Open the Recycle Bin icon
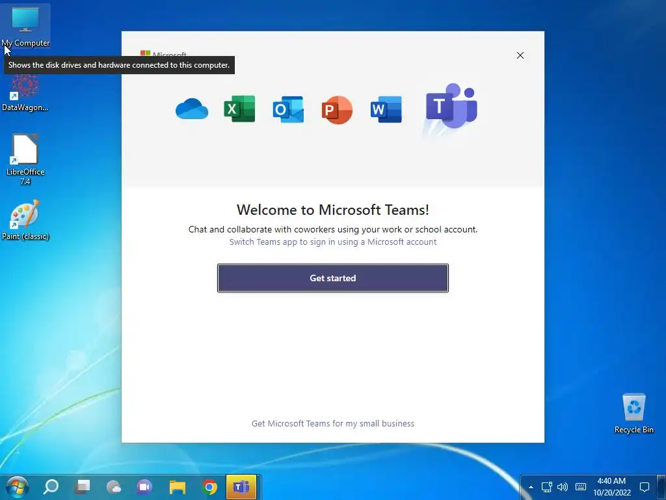 point(633,413)
